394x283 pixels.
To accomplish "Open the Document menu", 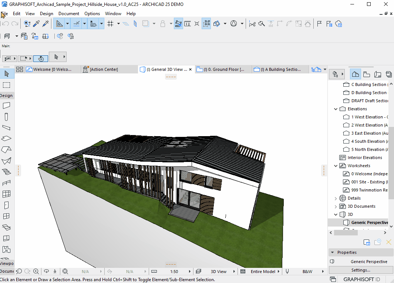I will (x=68, y=14).
